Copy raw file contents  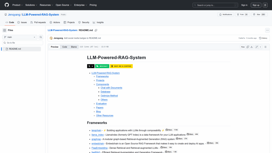click(x=248, y=47)
